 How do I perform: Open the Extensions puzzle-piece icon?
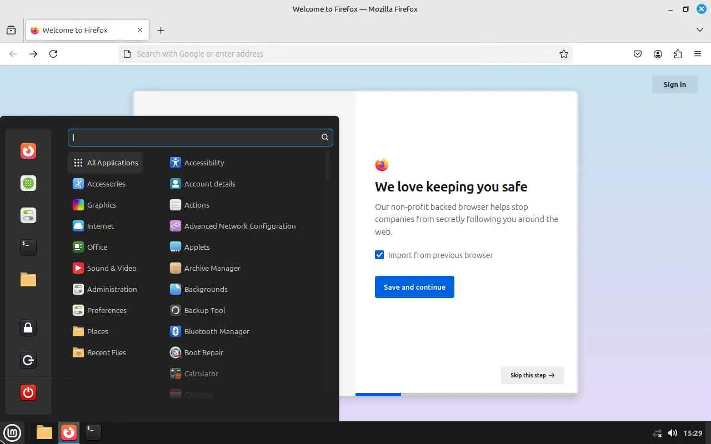[x=678, y=54]
